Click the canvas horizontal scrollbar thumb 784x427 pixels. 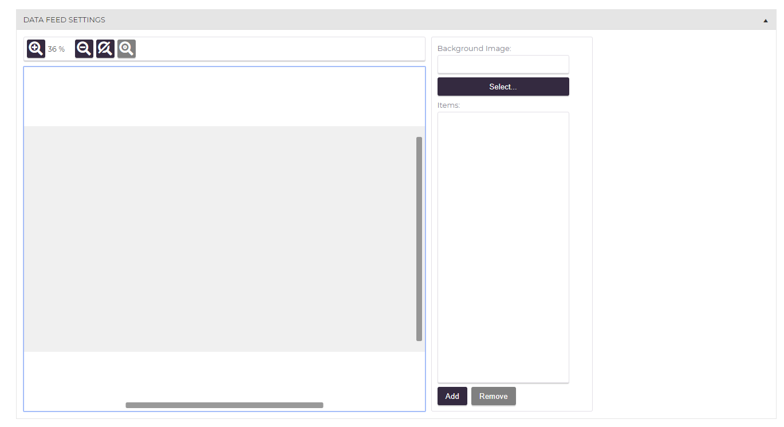(224, 405)
